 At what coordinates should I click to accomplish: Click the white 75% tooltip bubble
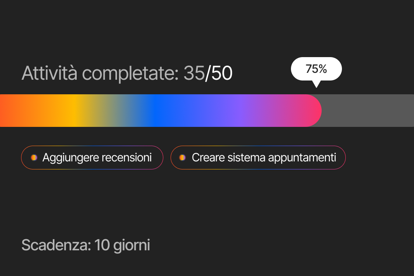pos(316,69)
